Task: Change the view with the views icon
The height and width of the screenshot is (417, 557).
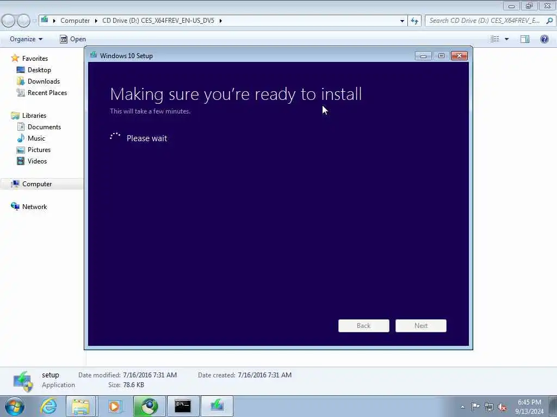Action: tap(495, 39)
